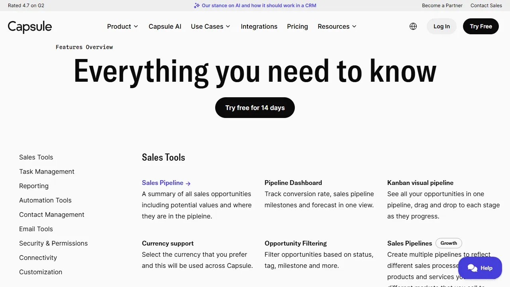Expand the Resources dropdown
Screen dimensions: 510x287
click(x=337, y=26)
